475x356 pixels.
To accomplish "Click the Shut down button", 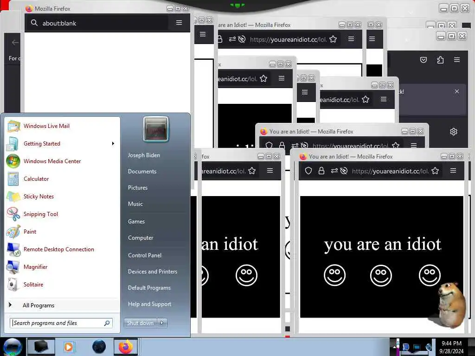I will (140, 323).
